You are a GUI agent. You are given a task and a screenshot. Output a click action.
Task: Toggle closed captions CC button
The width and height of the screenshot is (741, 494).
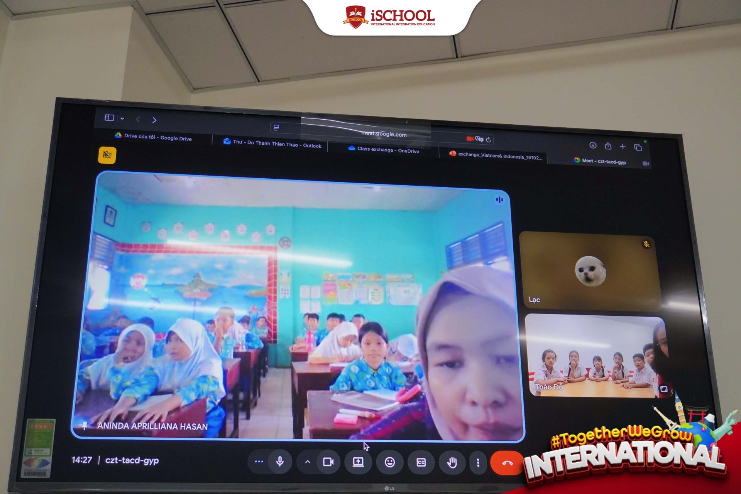tap(421, 462)
